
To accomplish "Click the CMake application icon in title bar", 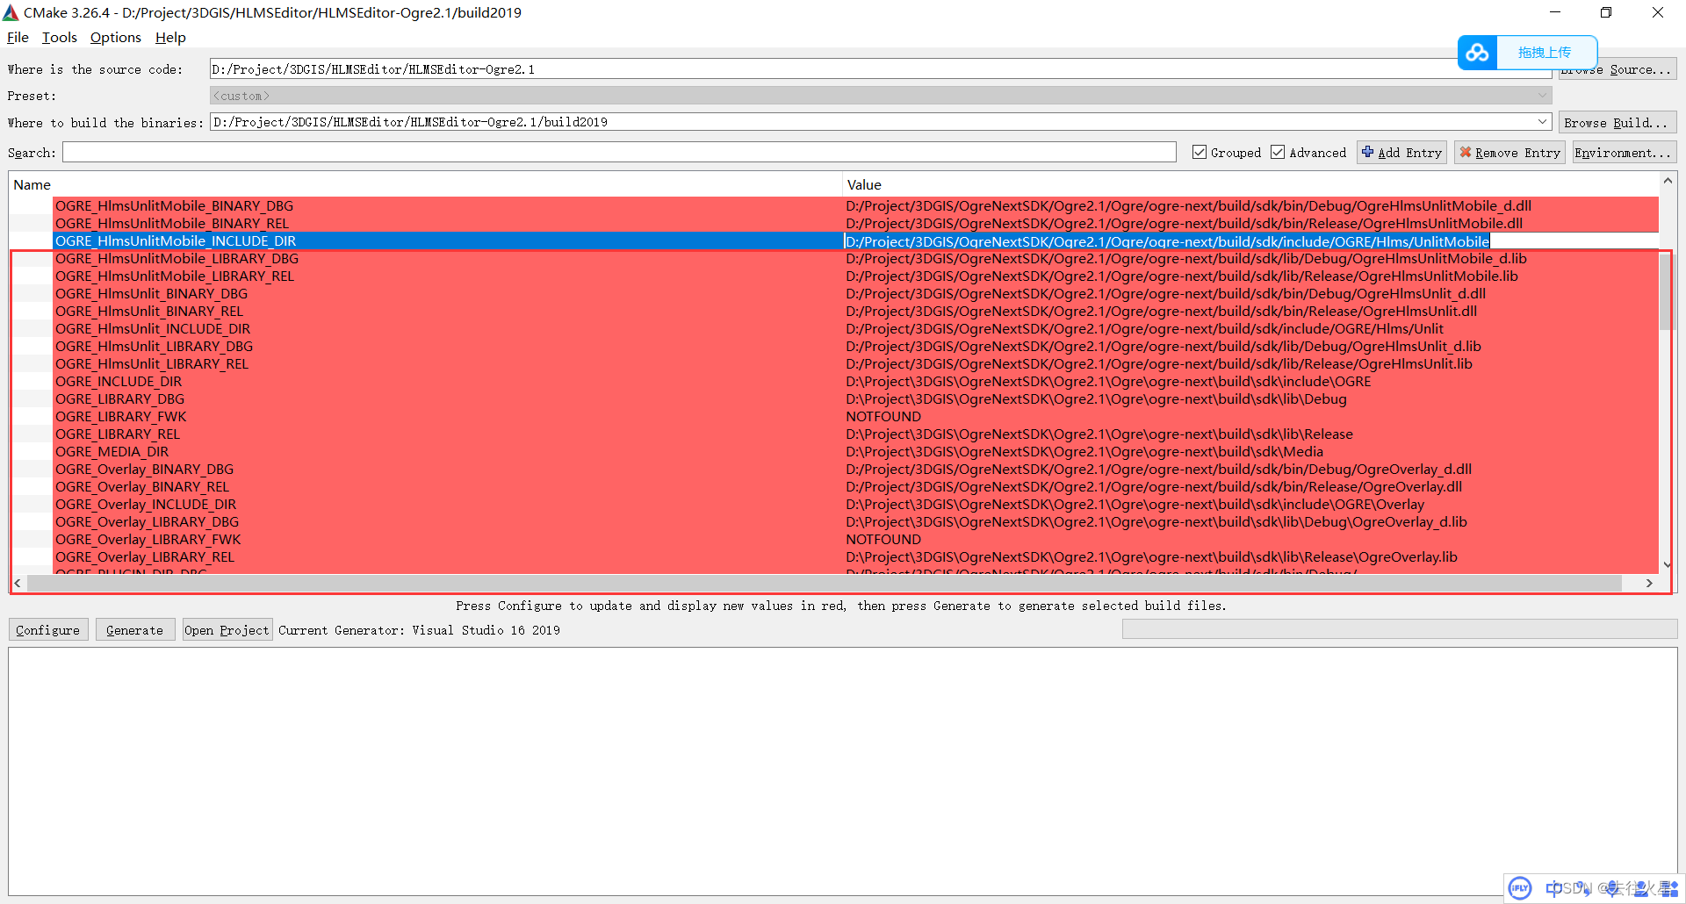I will pos(11,12).
